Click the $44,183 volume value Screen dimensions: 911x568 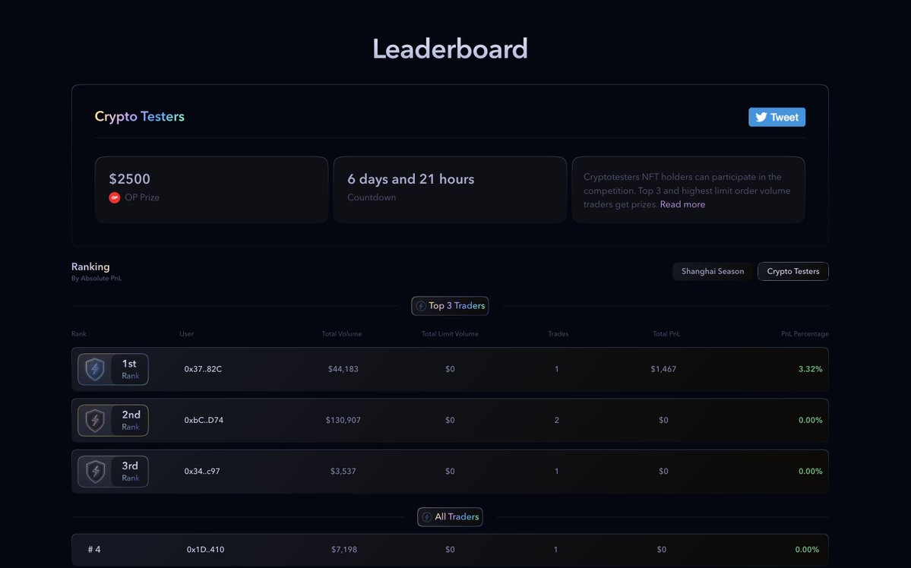coord(343,369)
